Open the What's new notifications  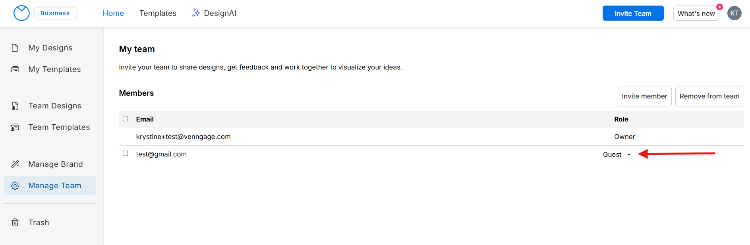[696, 14]
